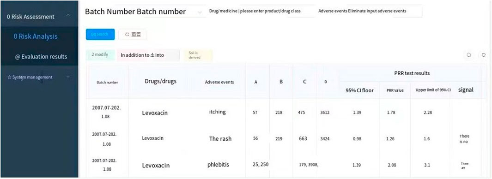Click upper limit value 2.28
Image resolution: width=492 pixels, height=179 pixels.
[x=428, y=113]
